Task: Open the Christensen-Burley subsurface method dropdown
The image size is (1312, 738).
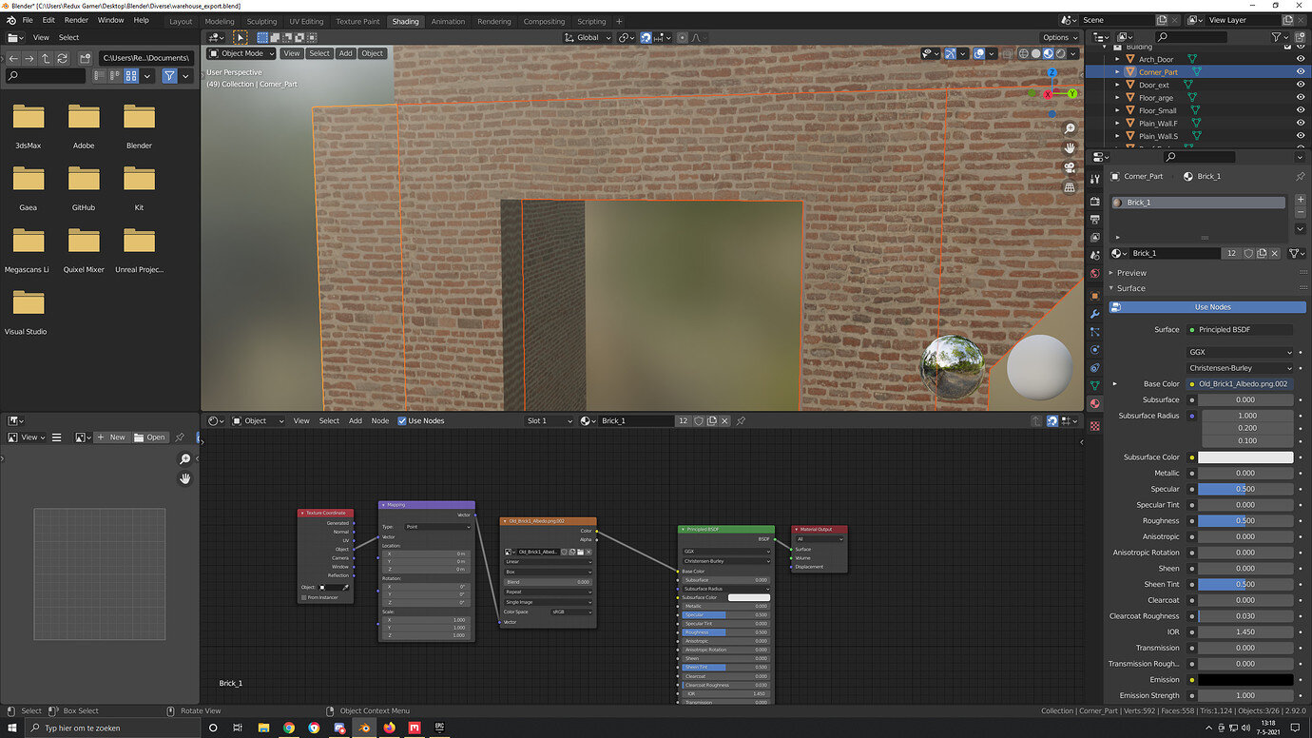Action: [1240, 368]
